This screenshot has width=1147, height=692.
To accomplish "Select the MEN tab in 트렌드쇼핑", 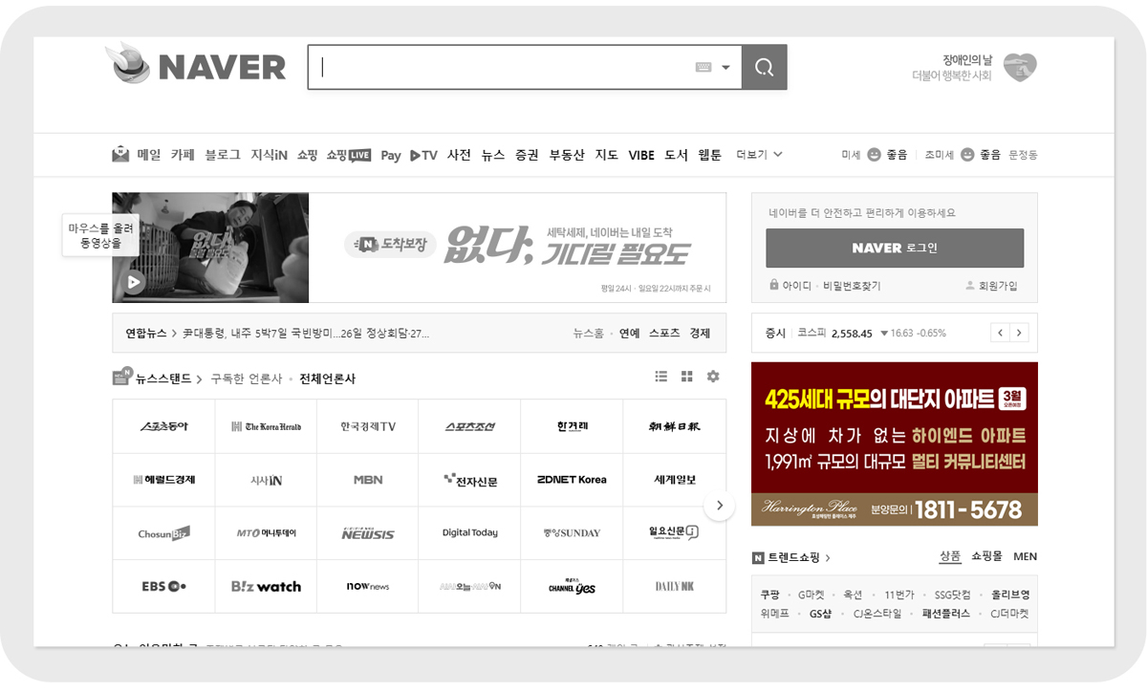I will [x=1025, y=556].
